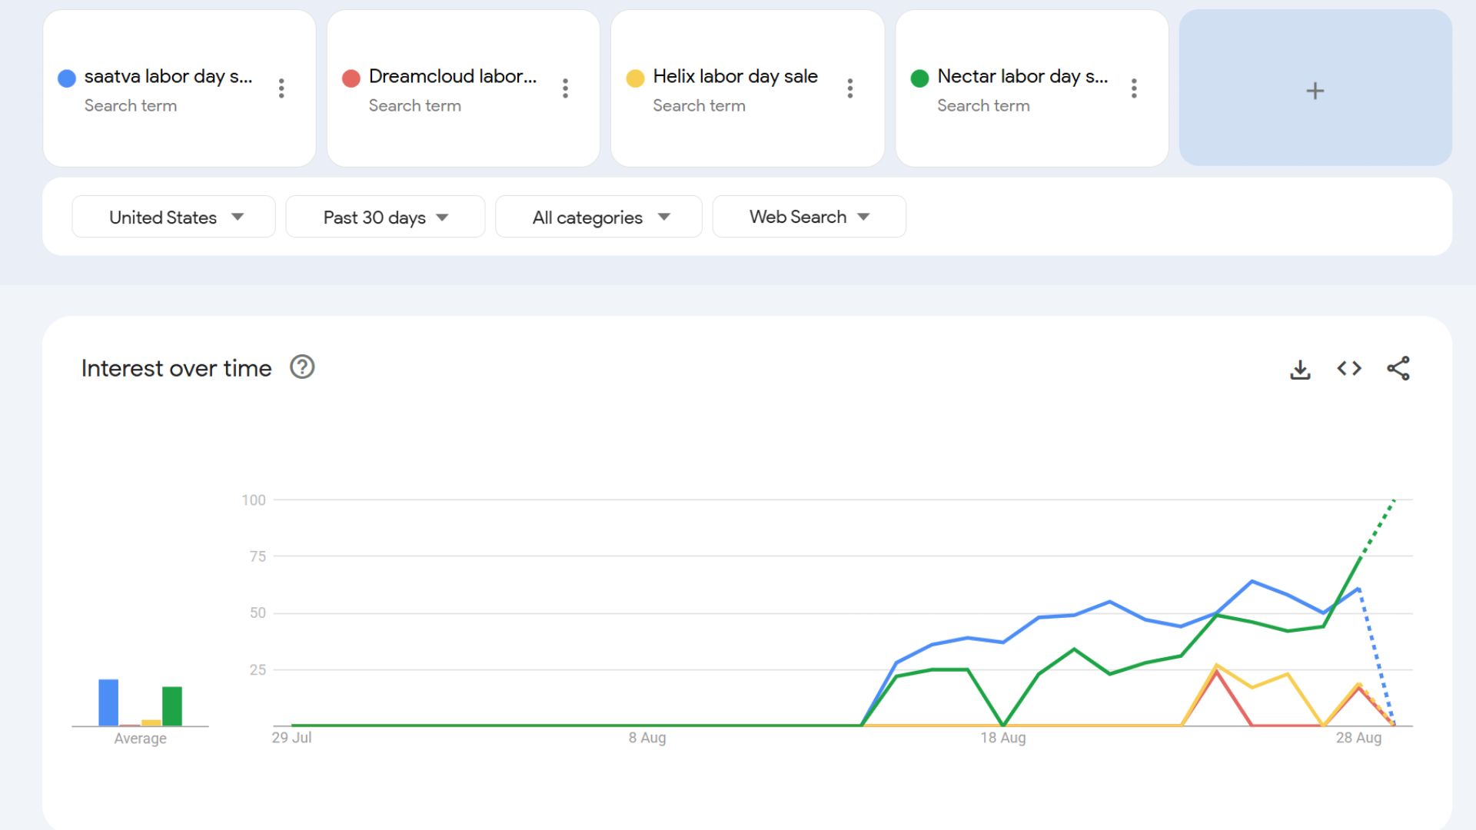Edit the saatva labor day search term
Viewport: 1476px width, 830px height.
point(168,77)
